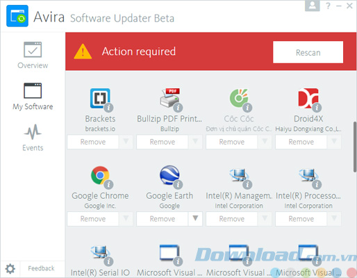Show info badge for Brackets
The height and width of the screenshot is (278, 357).
click(x=108, y=108)
